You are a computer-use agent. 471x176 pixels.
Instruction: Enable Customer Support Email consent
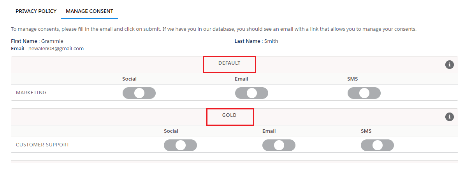pos(279,145)
